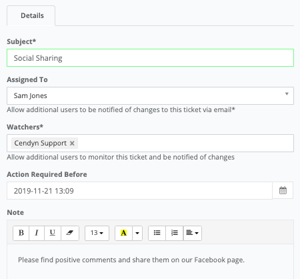
Task: Click the Action Required Before date field
Action: 139,191
